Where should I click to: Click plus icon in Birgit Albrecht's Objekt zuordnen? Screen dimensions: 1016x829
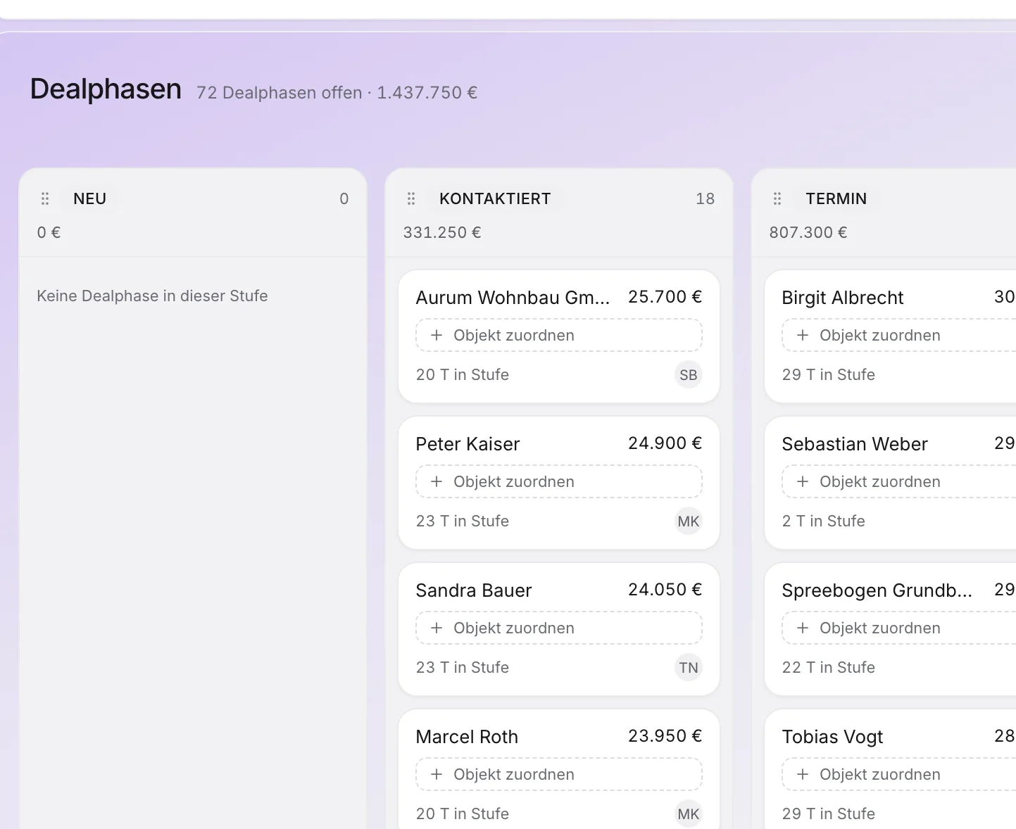803,335
